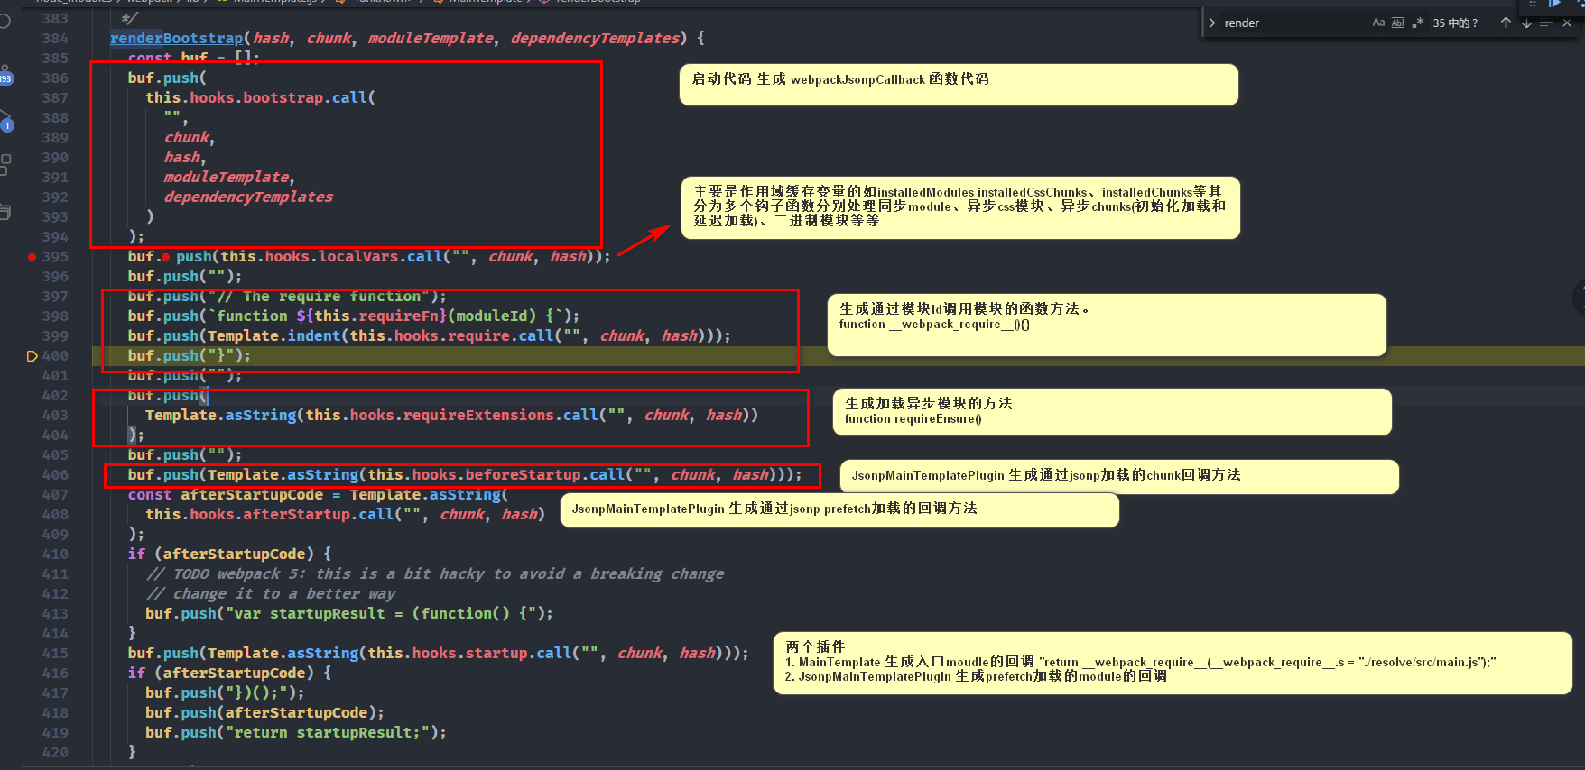The image size is (1585, 770).
Task: Click the 'render' search input field
Action: pos(1291,23)
